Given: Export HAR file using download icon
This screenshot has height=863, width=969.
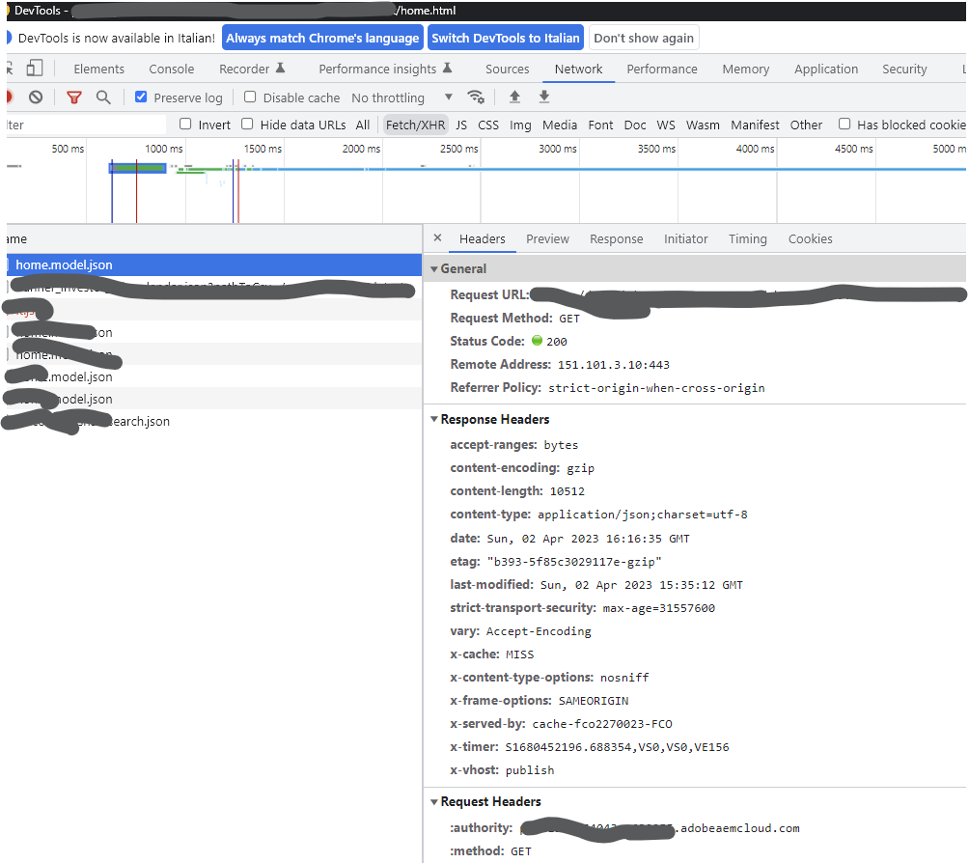Looking at the screenshot, I should click(543, 97).
